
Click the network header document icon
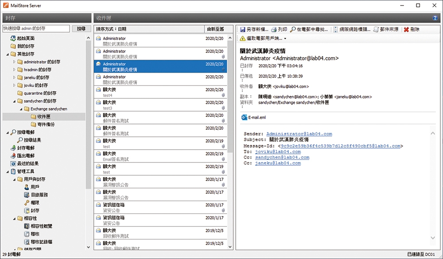[x=335, y=29]
